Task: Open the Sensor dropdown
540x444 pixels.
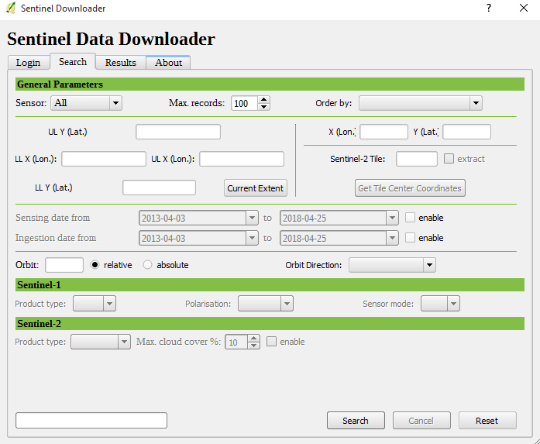Action: click(87, 103)
